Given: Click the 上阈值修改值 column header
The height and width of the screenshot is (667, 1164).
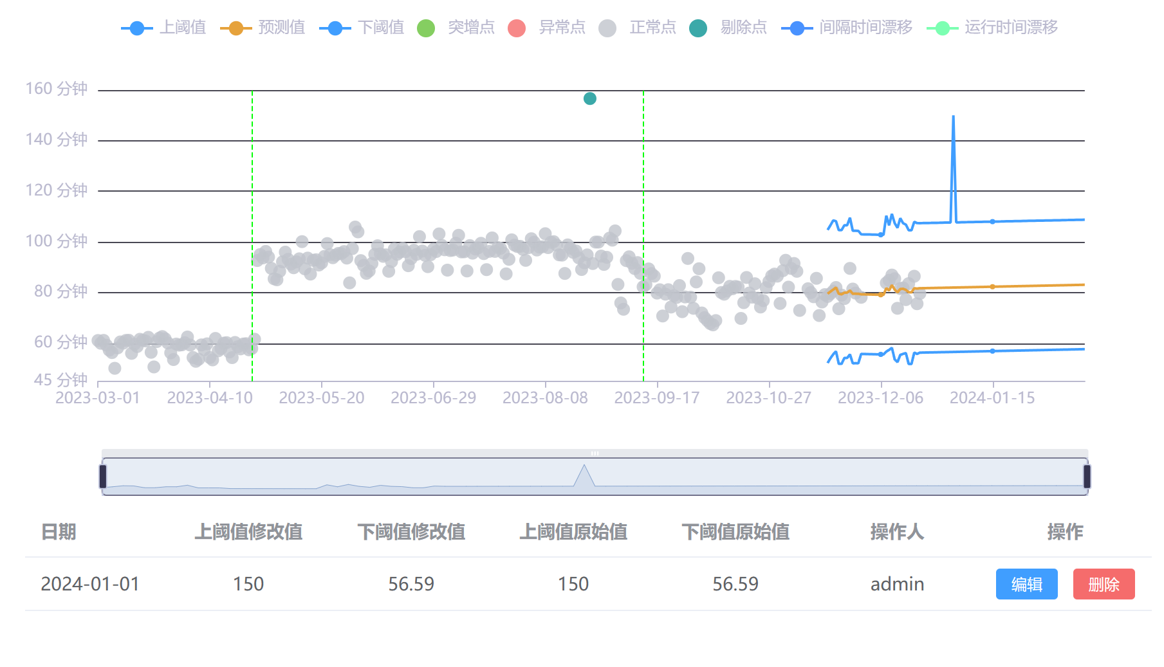Looking at the screenshot, I should (248, 532).
